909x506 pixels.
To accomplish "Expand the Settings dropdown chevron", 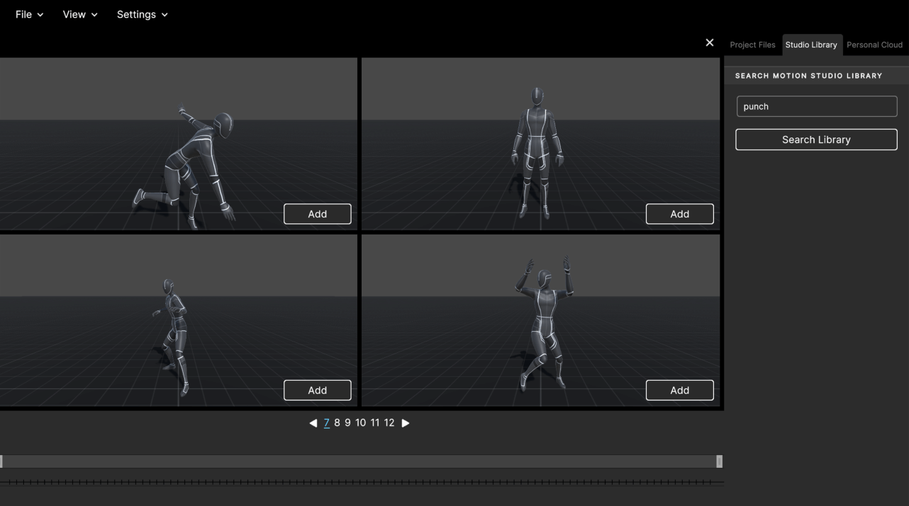I will [x=164, y=14].
